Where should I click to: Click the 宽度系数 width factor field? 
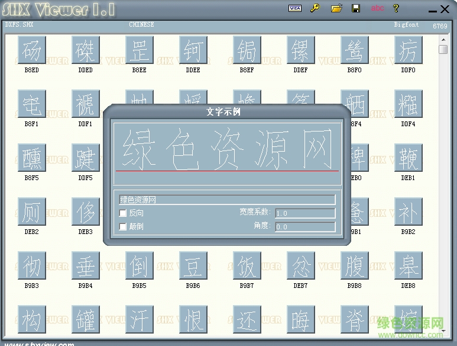(305, 213)
